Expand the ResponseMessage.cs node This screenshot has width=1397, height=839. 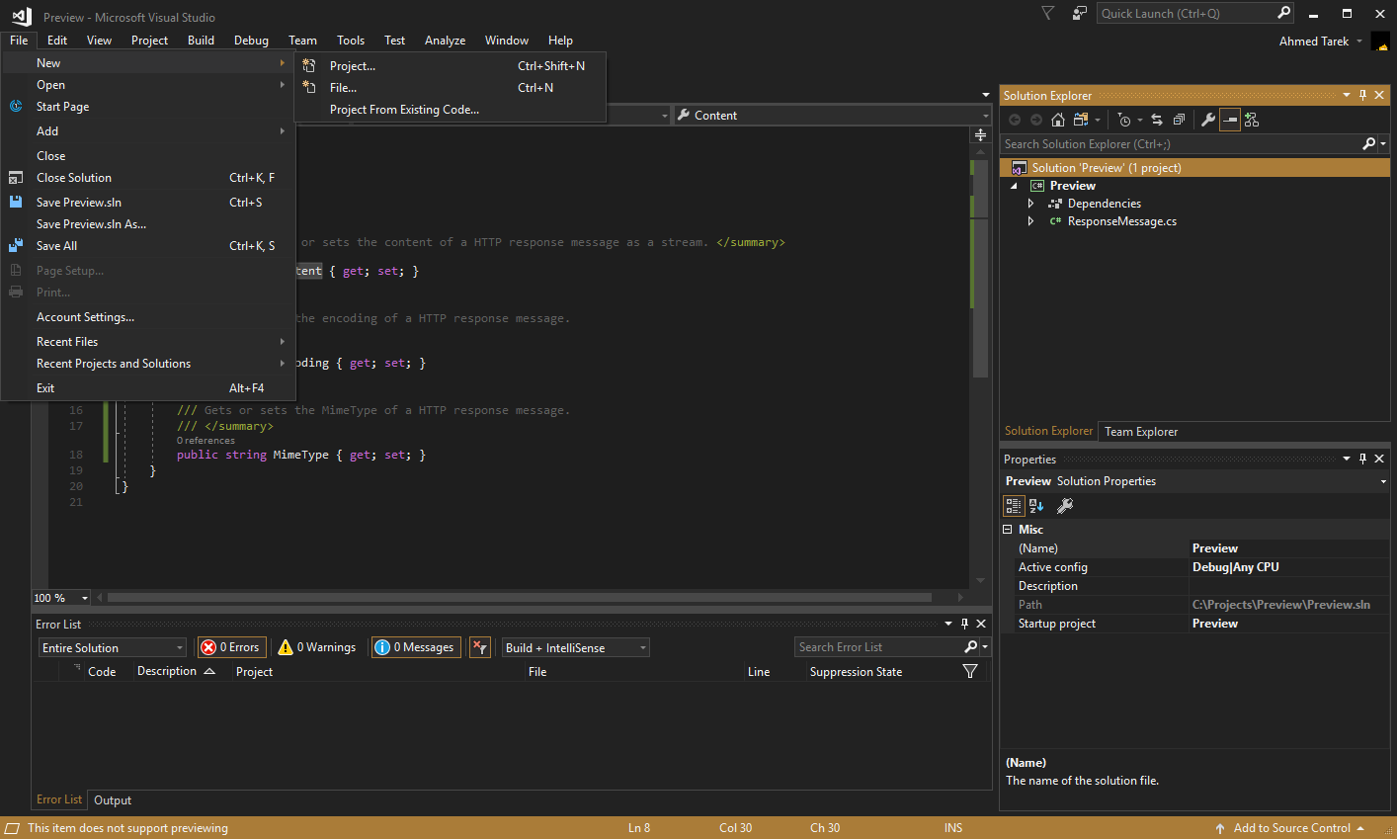click(1030, 221)
